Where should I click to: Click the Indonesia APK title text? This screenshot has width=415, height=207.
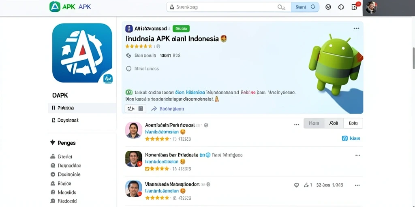tap(172, 39)
